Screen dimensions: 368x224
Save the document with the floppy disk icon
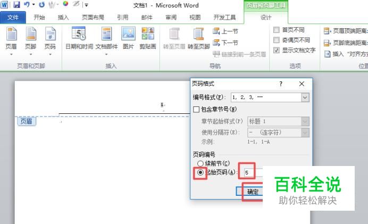16,5
